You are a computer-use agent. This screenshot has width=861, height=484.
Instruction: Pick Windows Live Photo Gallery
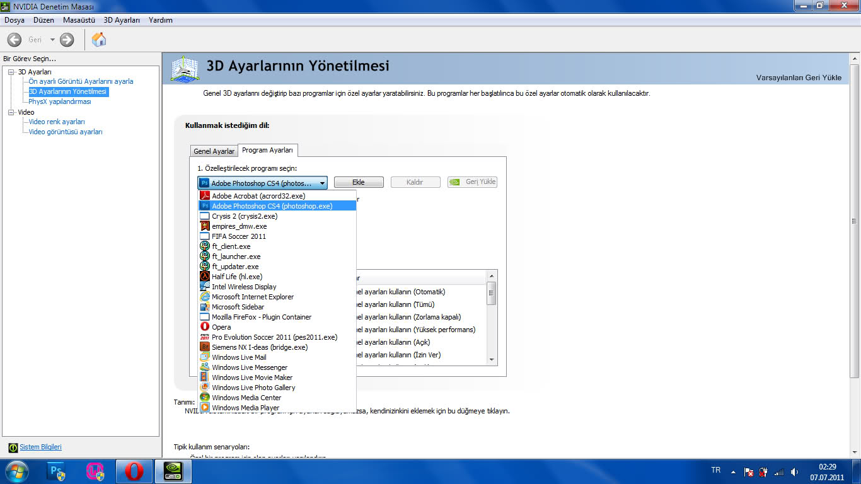pyautogui.click(x=277, y=388)
